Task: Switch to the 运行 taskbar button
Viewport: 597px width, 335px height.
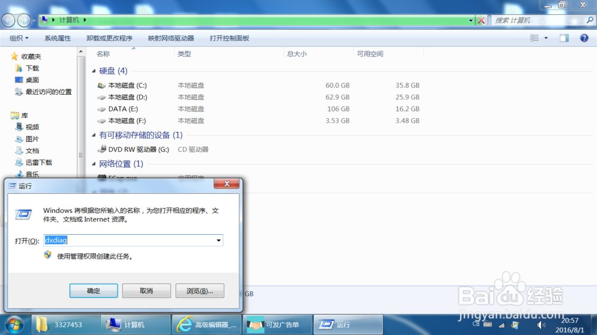Action: [348, 325]
